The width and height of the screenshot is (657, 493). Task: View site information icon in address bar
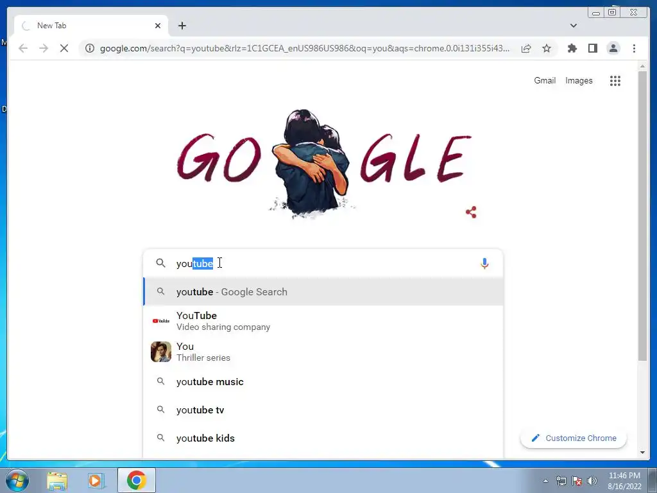tap(90, 48)
